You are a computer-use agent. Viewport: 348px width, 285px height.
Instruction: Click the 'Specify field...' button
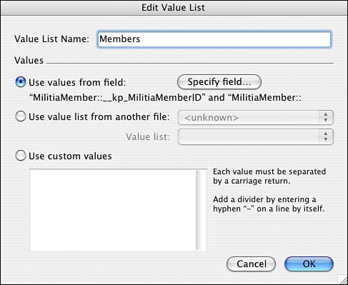click(219, 82)
